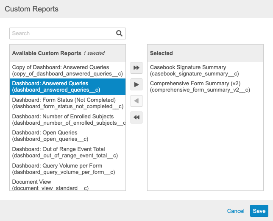Select Comprehensive Form Summary (v2) item
The width and height of the screenshot is (273, 221).
tap(199, 87)
